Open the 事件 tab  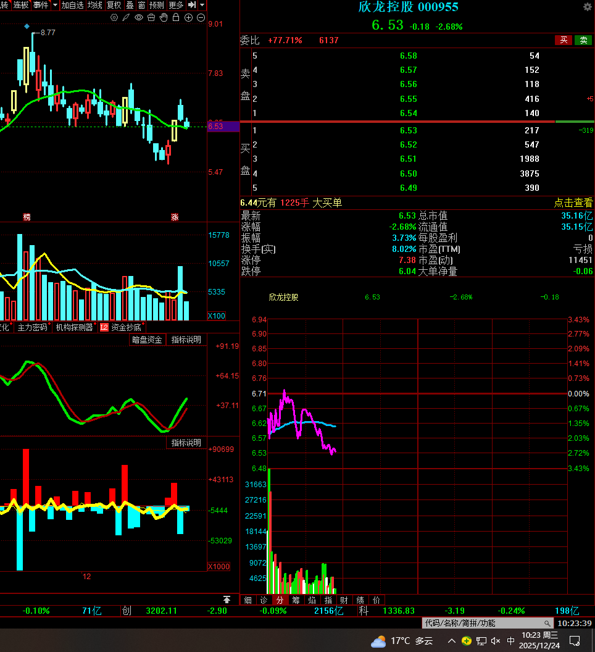tap(41, 5)
